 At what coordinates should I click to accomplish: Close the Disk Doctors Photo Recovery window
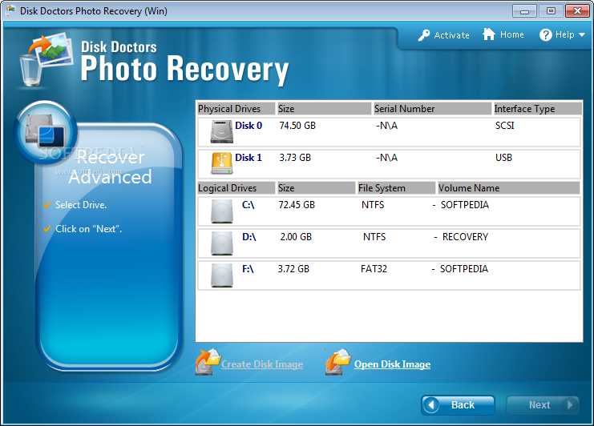click(x=577, y=11)
